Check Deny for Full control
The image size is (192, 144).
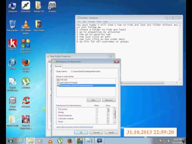108,109
